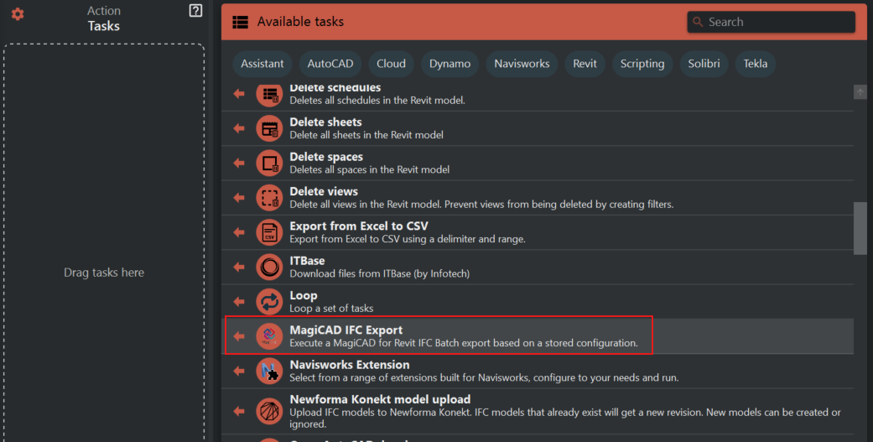Click the Delete spaces task icon
Image resolution: width=873 pixels, height=442 pixels.
(x=269, y=163)
